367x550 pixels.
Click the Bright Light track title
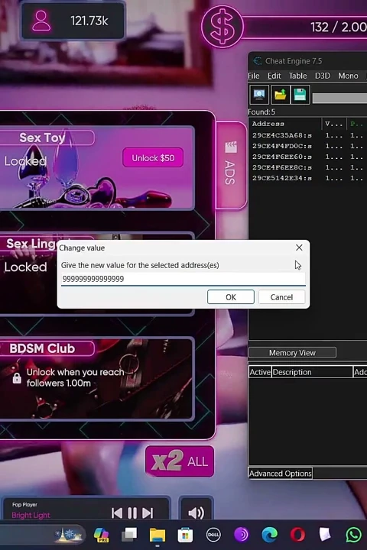click(x=31, y=515)
